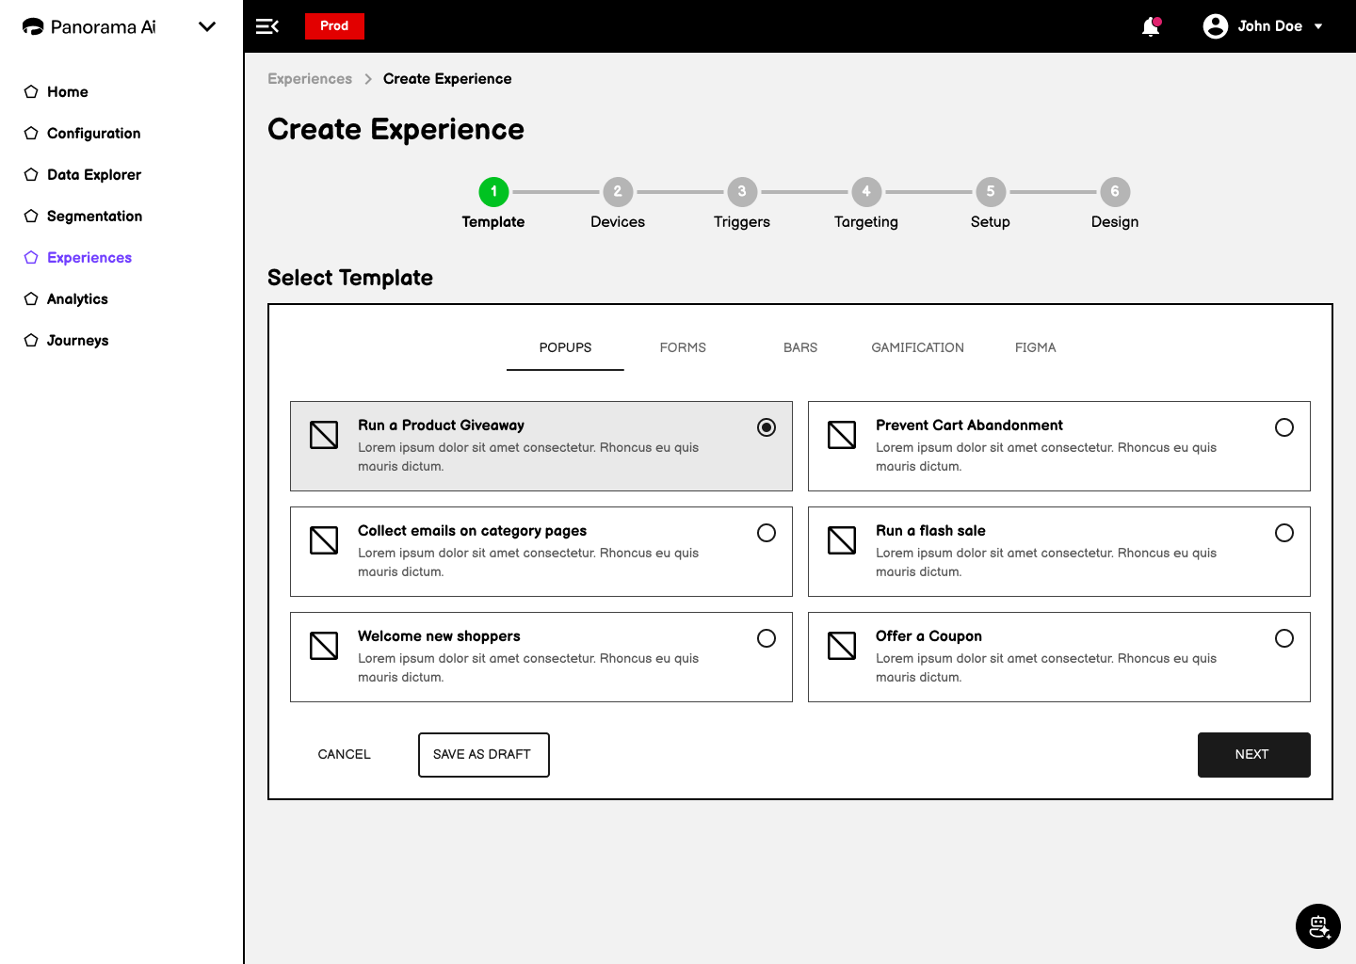Open Configuration in the sidebar
Image resolution: width=1356 pixels, height=964 pixels.
click(94, 133)
